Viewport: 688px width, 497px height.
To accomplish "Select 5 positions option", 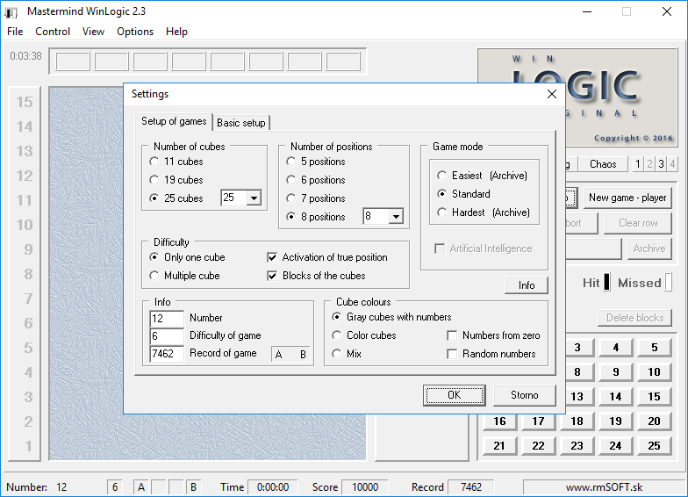I will 291,162.
